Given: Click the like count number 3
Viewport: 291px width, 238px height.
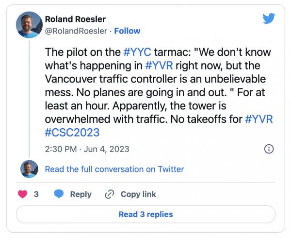Looking at the screenshot, I should (x=36, y=194).
